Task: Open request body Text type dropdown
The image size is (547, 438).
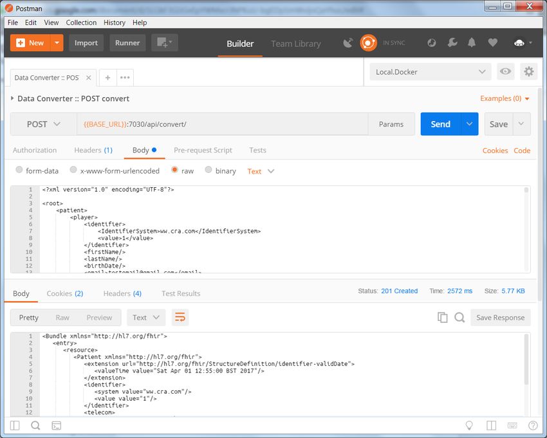Action: point(261,171)
